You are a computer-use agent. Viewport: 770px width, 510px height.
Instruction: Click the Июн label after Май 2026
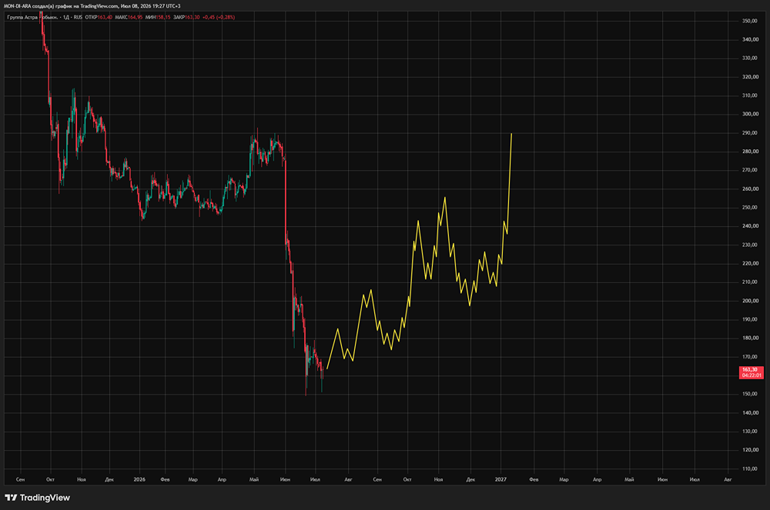(x=285, y=479)
